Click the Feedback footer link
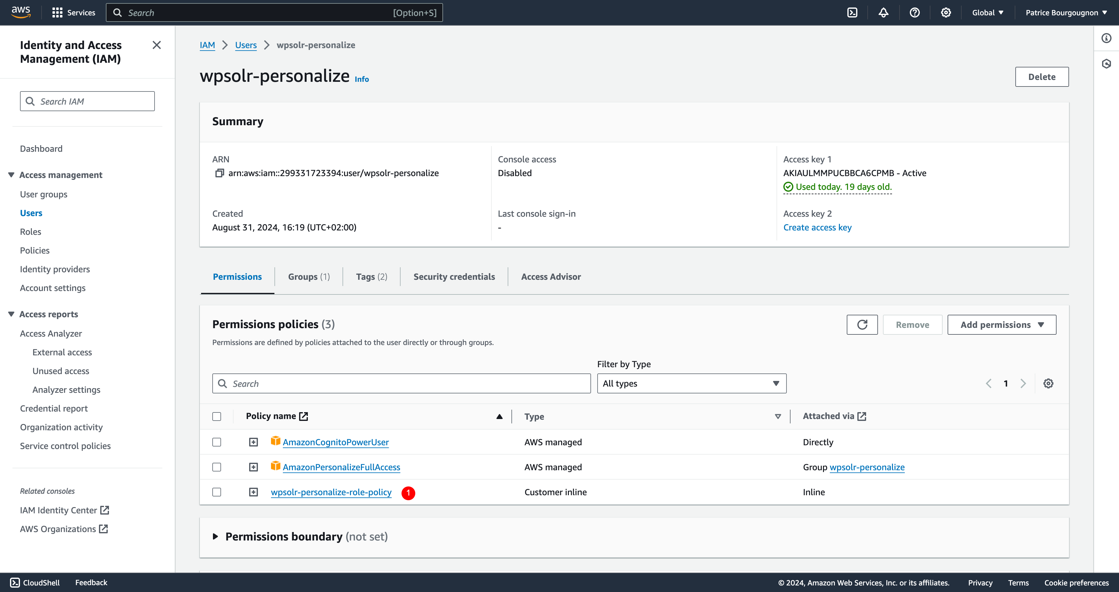This screenshot has height=592, width=1119. pyautogui.click(x=91, y=582)
